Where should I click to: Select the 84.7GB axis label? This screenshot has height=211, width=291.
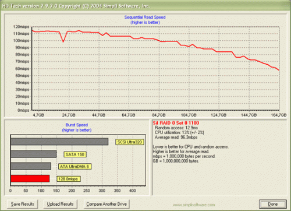(x=159, y=115)
